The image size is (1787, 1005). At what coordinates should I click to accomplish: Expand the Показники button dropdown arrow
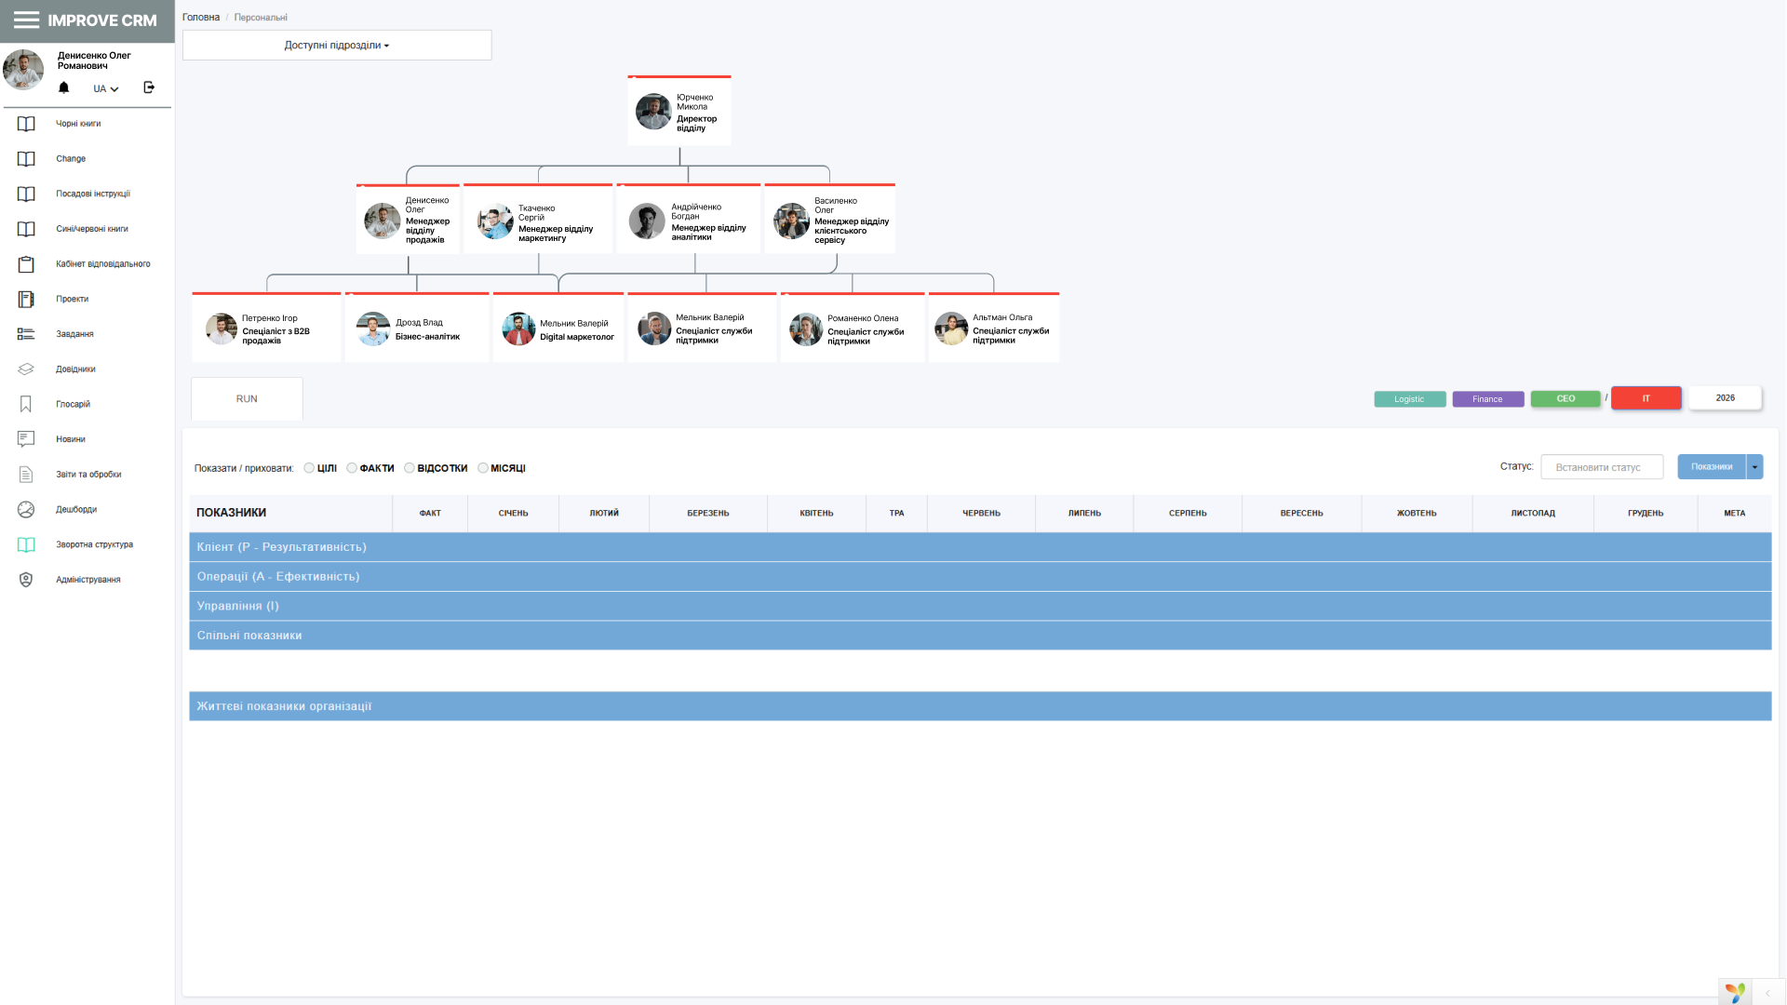[x=1754, y=467]
